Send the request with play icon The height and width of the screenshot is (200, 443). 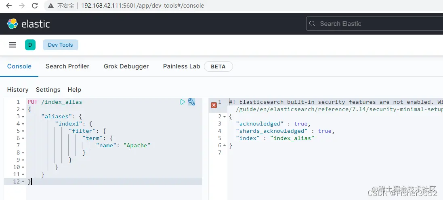[183, 102]
